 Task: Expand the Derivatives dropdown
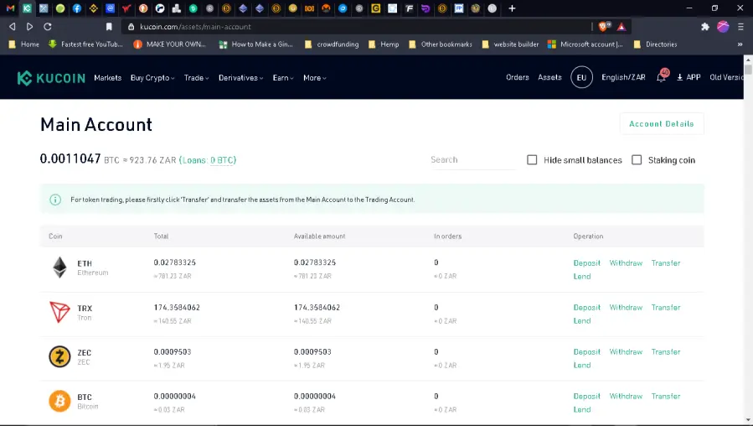240,78
